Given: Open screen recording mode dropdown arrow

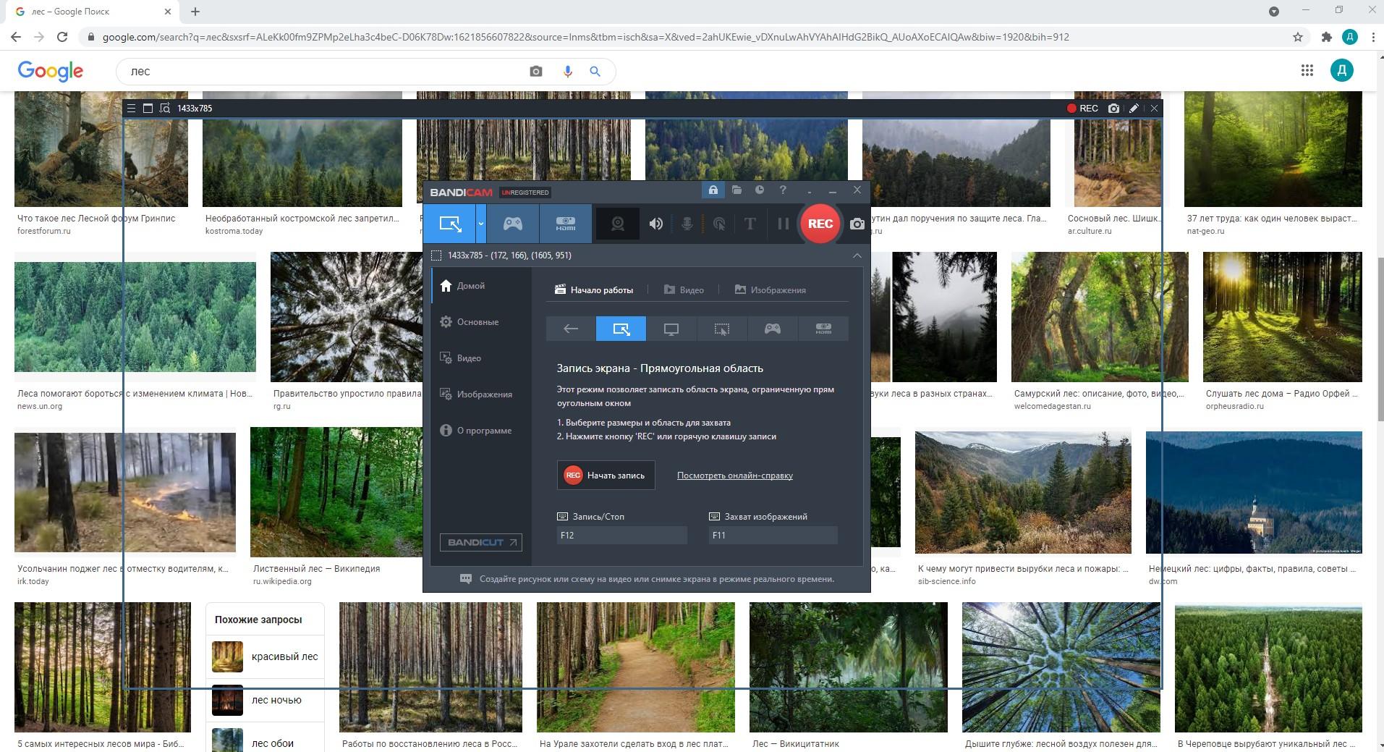Looking at the screenshot, I should tap(481, 224).
